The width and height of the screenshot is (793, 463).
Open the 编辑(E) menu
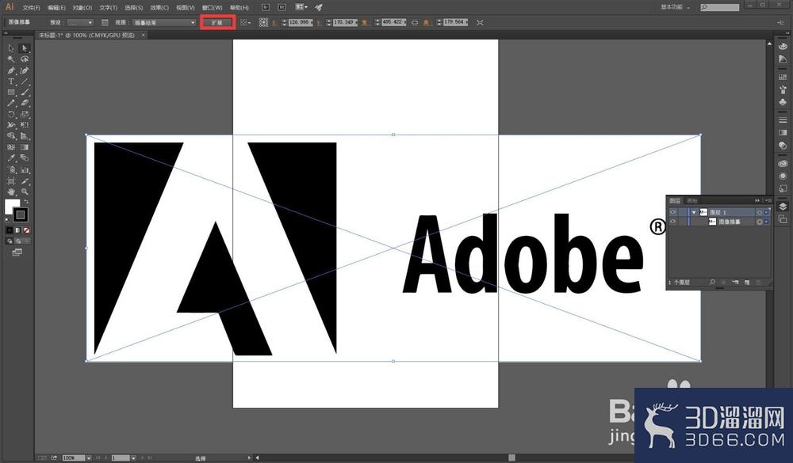[x=56, y=8]
